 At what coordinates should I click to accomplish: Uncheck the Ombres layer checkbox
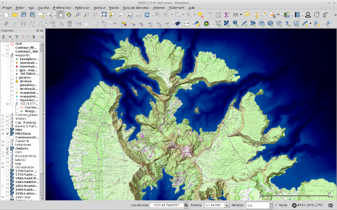pos(7,149)
